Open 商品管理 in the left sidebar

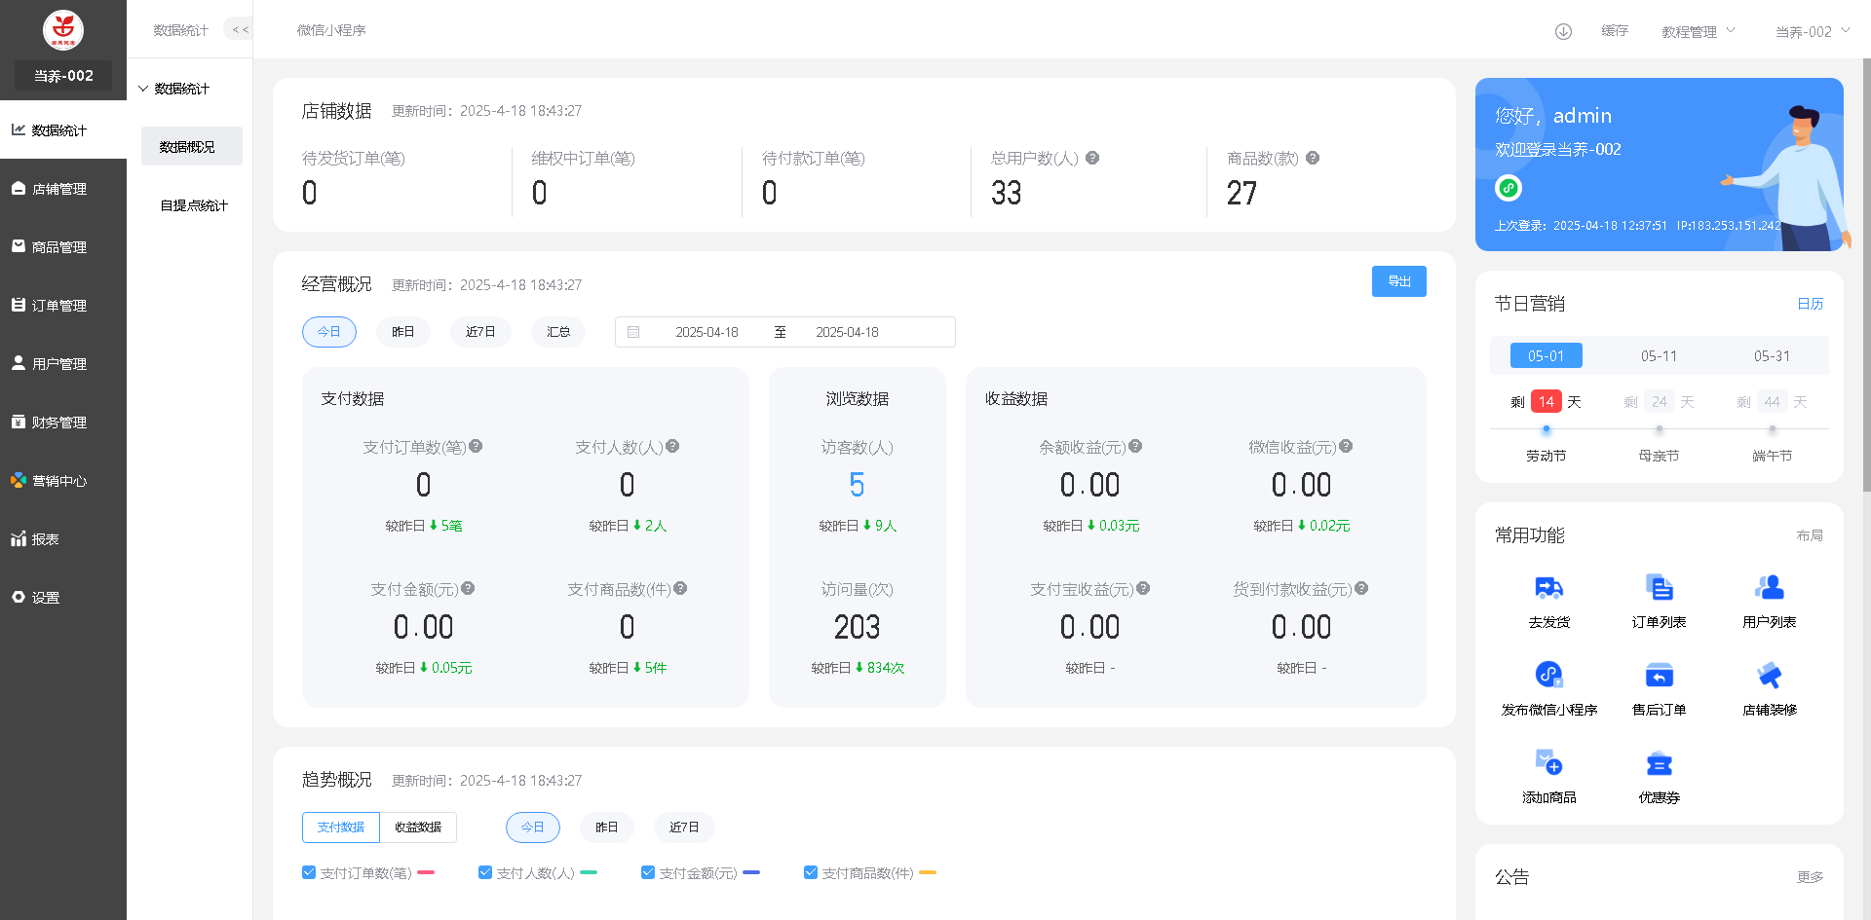(59, 247)
